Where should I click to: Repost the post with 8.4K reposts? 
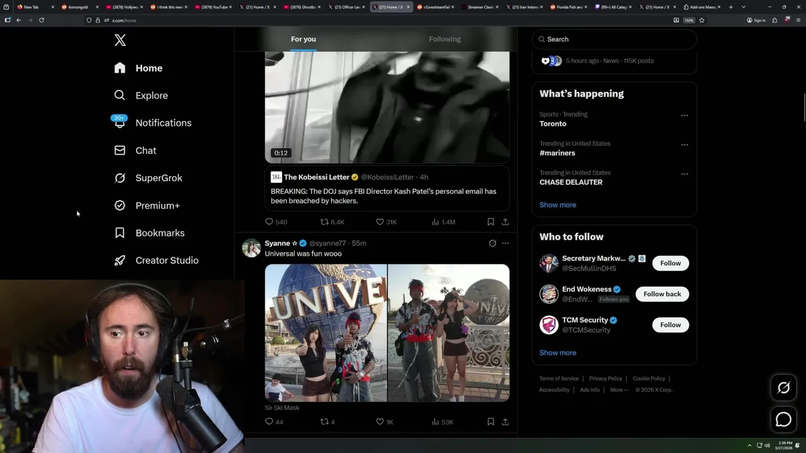332,222
